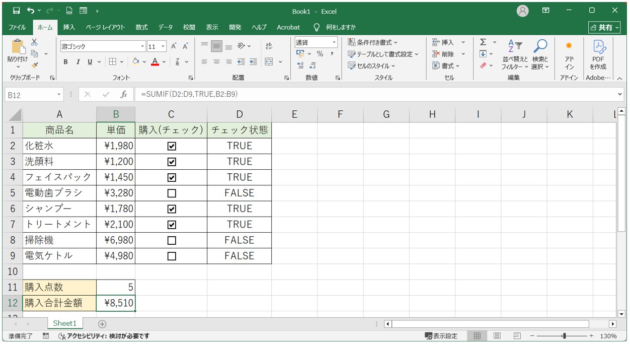The height and width of the screenshot is (344, 630).
Task: Uncheck the 化粧水 purchase checkbox
Action: click(172, 146)
